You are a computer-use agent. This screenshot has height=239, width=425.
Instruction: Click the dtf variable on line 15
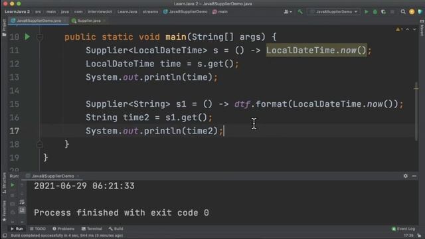pos(242,104)
